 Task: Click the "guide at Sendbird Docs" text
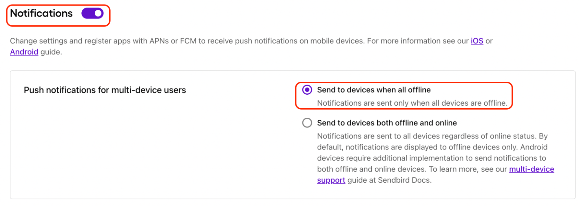tap(390, 180)
